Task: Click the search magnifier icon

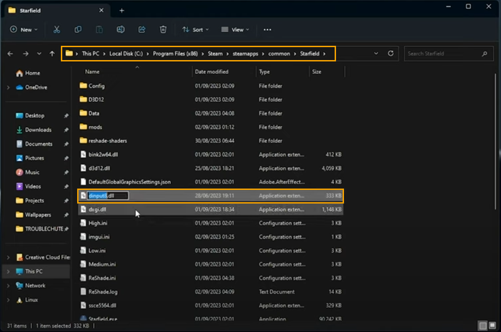Action: click(484, 53)
